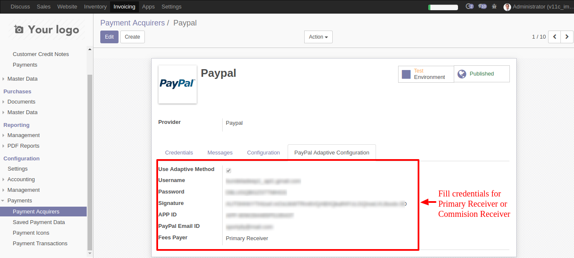Viewport: 574px width, 258px height.
Task: Toggle Test Environment button
Action: pyautogui.click(x=426, y=74)
